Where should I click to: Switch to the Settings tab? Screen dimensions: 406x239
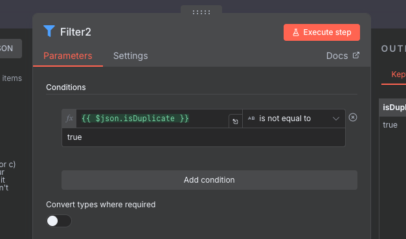[131, 56]
